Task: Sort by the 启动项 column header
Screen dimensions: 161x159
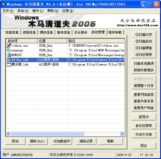Action: pos(22,41)
